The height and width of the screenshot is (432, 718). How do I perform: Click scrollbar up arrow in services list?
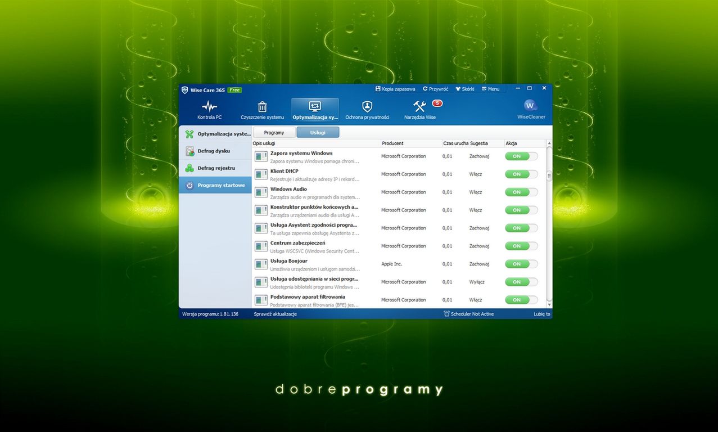coord(549,143)
